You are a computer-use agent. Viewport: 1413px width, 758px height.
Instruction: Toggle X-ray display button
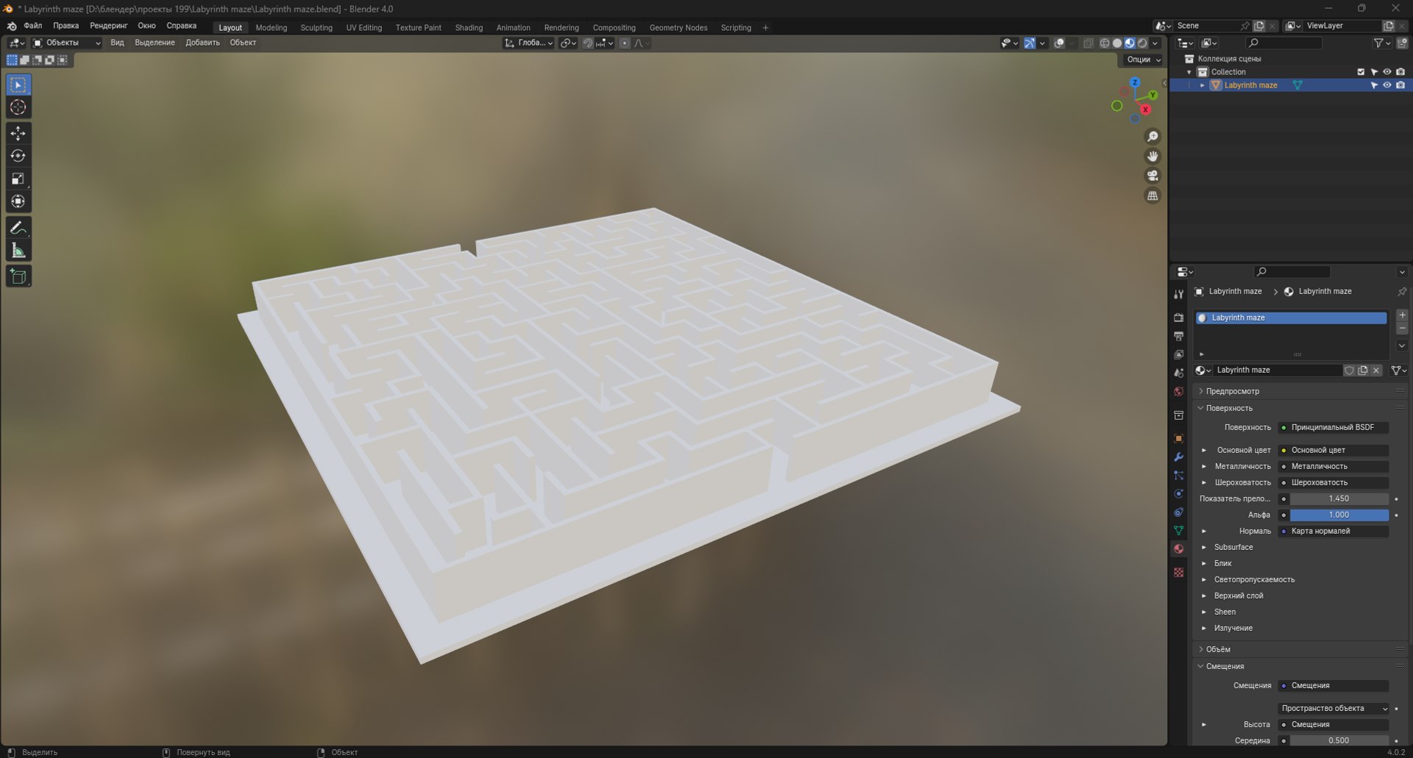1088,43
